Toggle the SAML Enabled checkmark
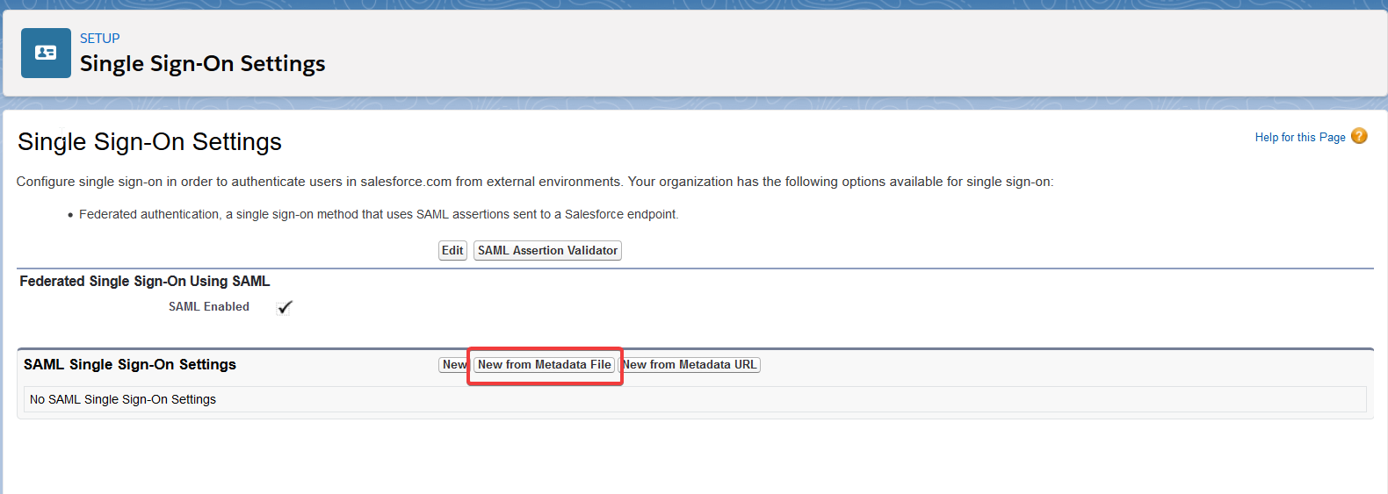The image size is (1388, 494). (284, 307)
